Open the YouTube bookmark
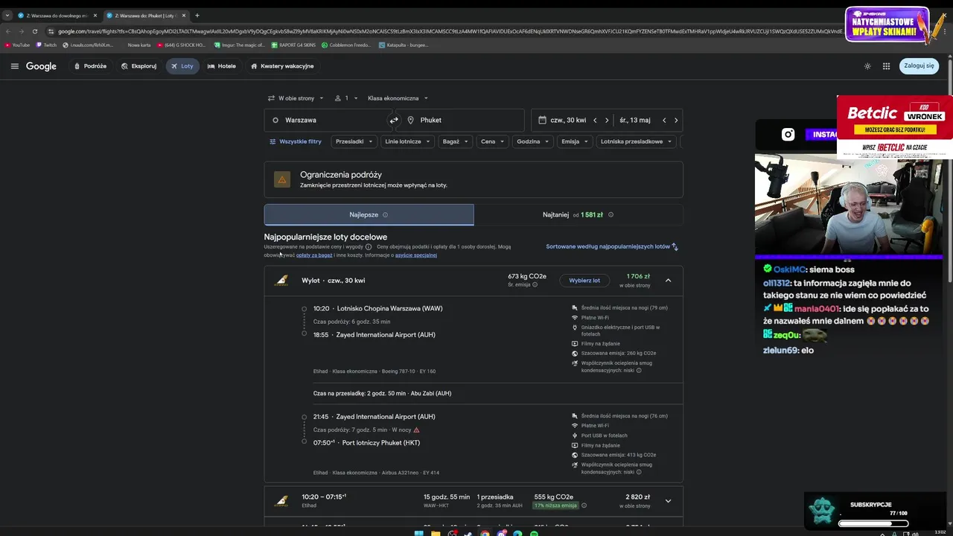 [17, 45]
